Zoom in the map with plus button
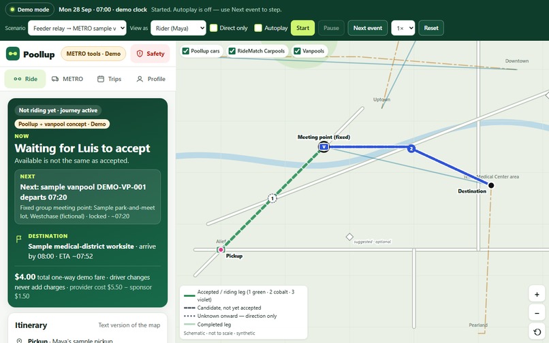The image size is (549, 343). [537, 295]
